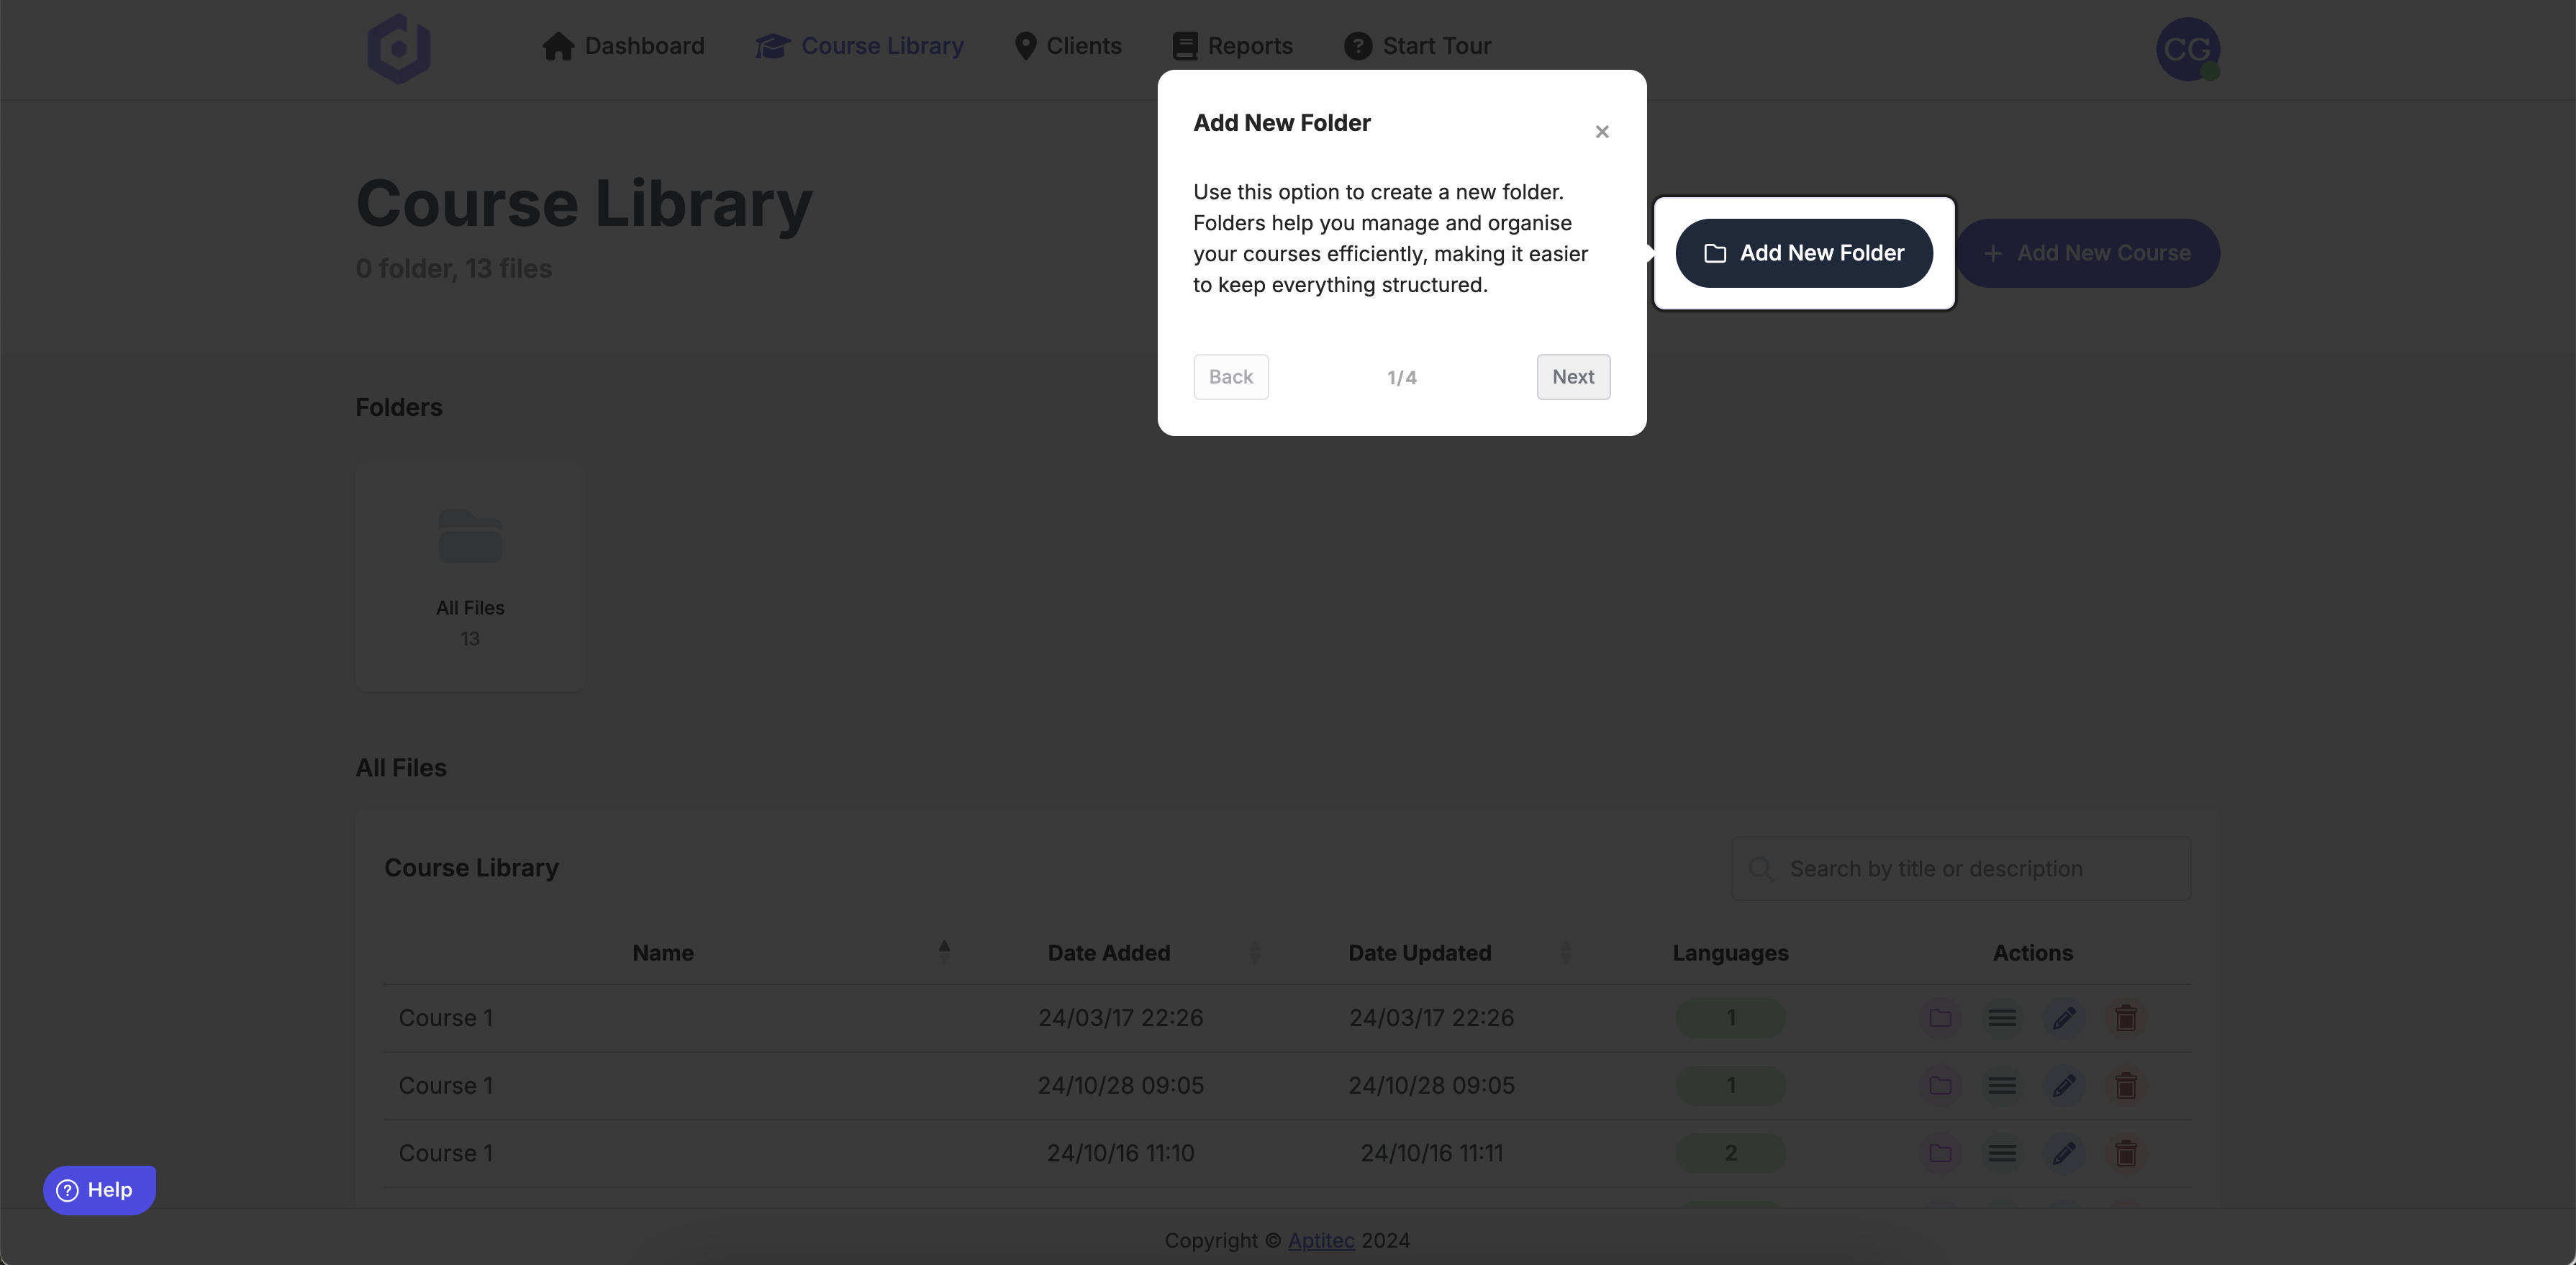
Task: Click the green language count badge on first Course 1
Action: pos(1730,1018)
